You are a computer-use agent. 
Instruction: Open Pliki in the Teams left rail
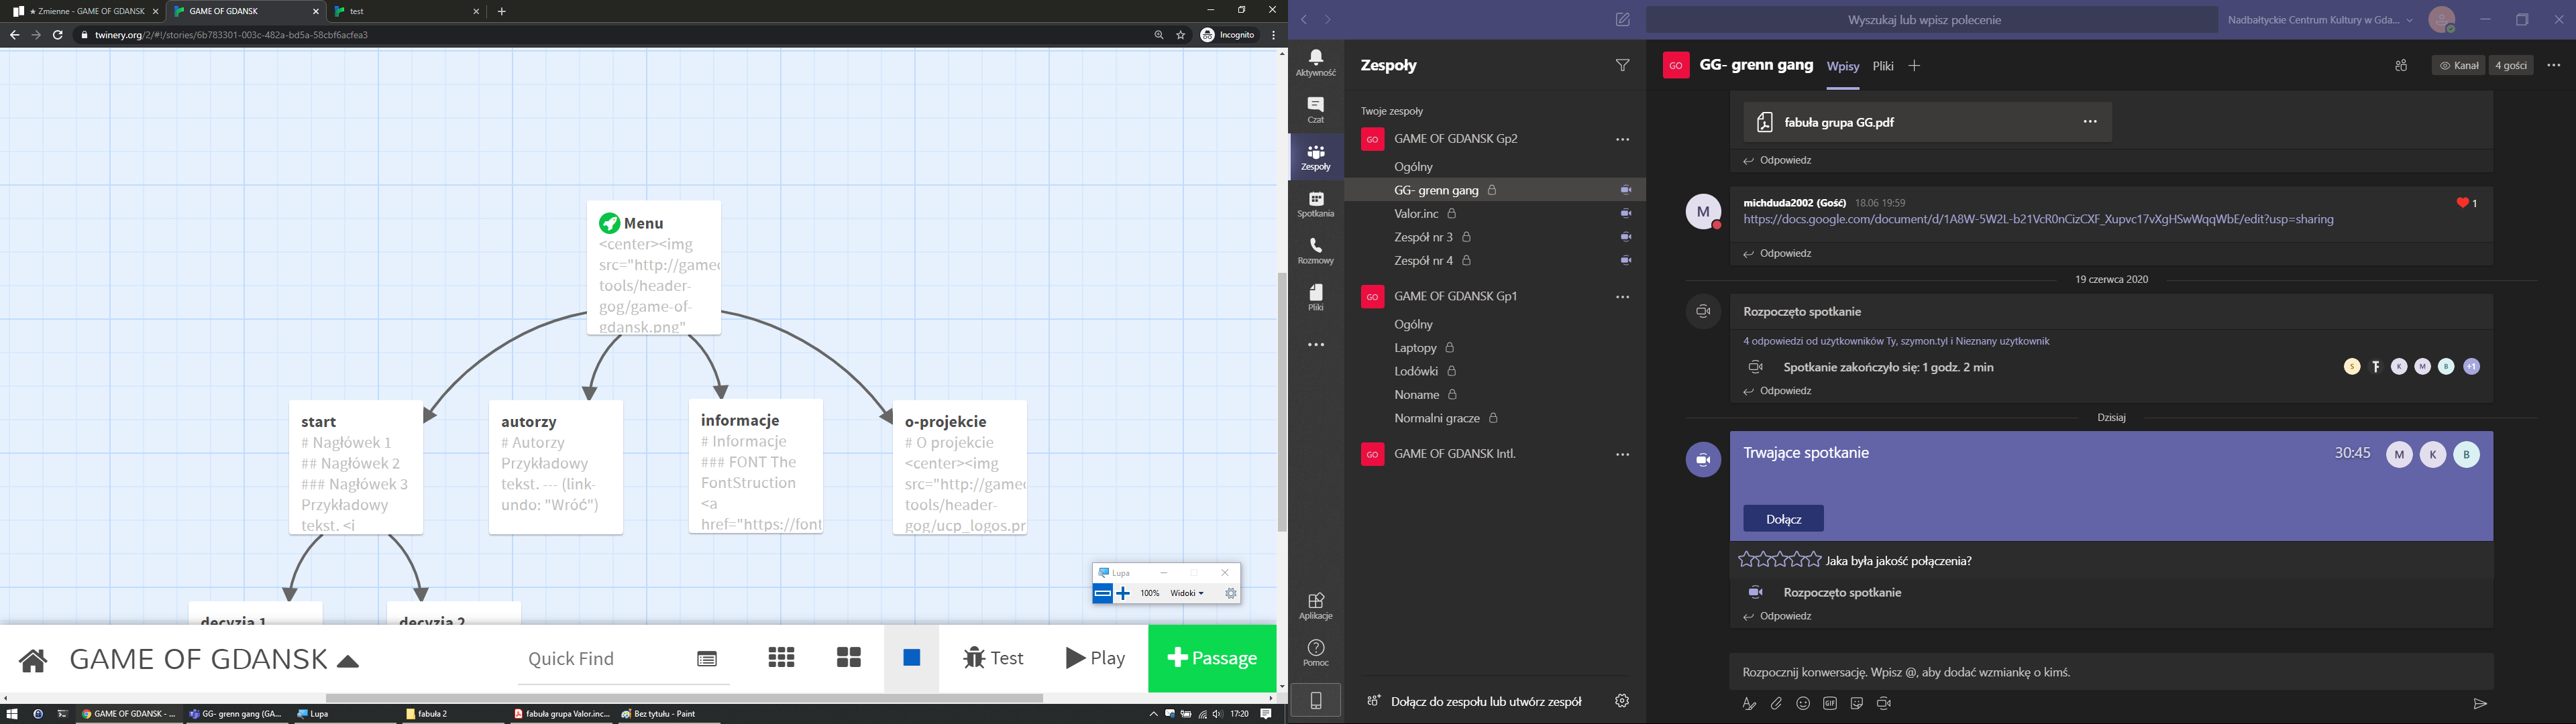(x=1316, y=297)
